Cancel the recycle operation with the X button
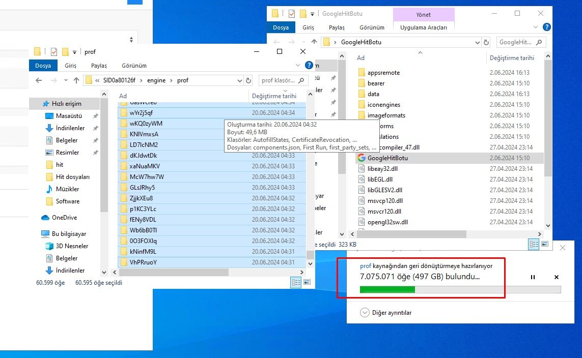582x358 pixels. tap(557, 277)
